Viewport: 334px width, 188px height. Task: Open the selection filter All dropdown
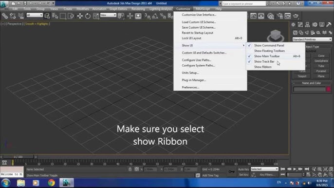point(35,15)
